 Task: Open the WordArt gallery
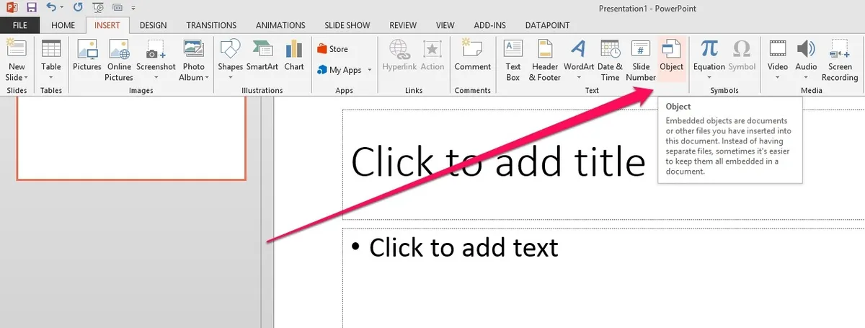(579, 60)
